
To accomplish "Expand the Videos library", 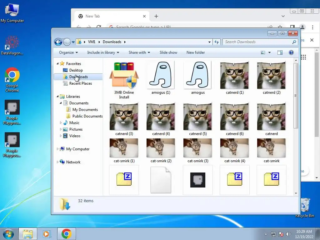I will pyautogui.click(x=61, y=136).
